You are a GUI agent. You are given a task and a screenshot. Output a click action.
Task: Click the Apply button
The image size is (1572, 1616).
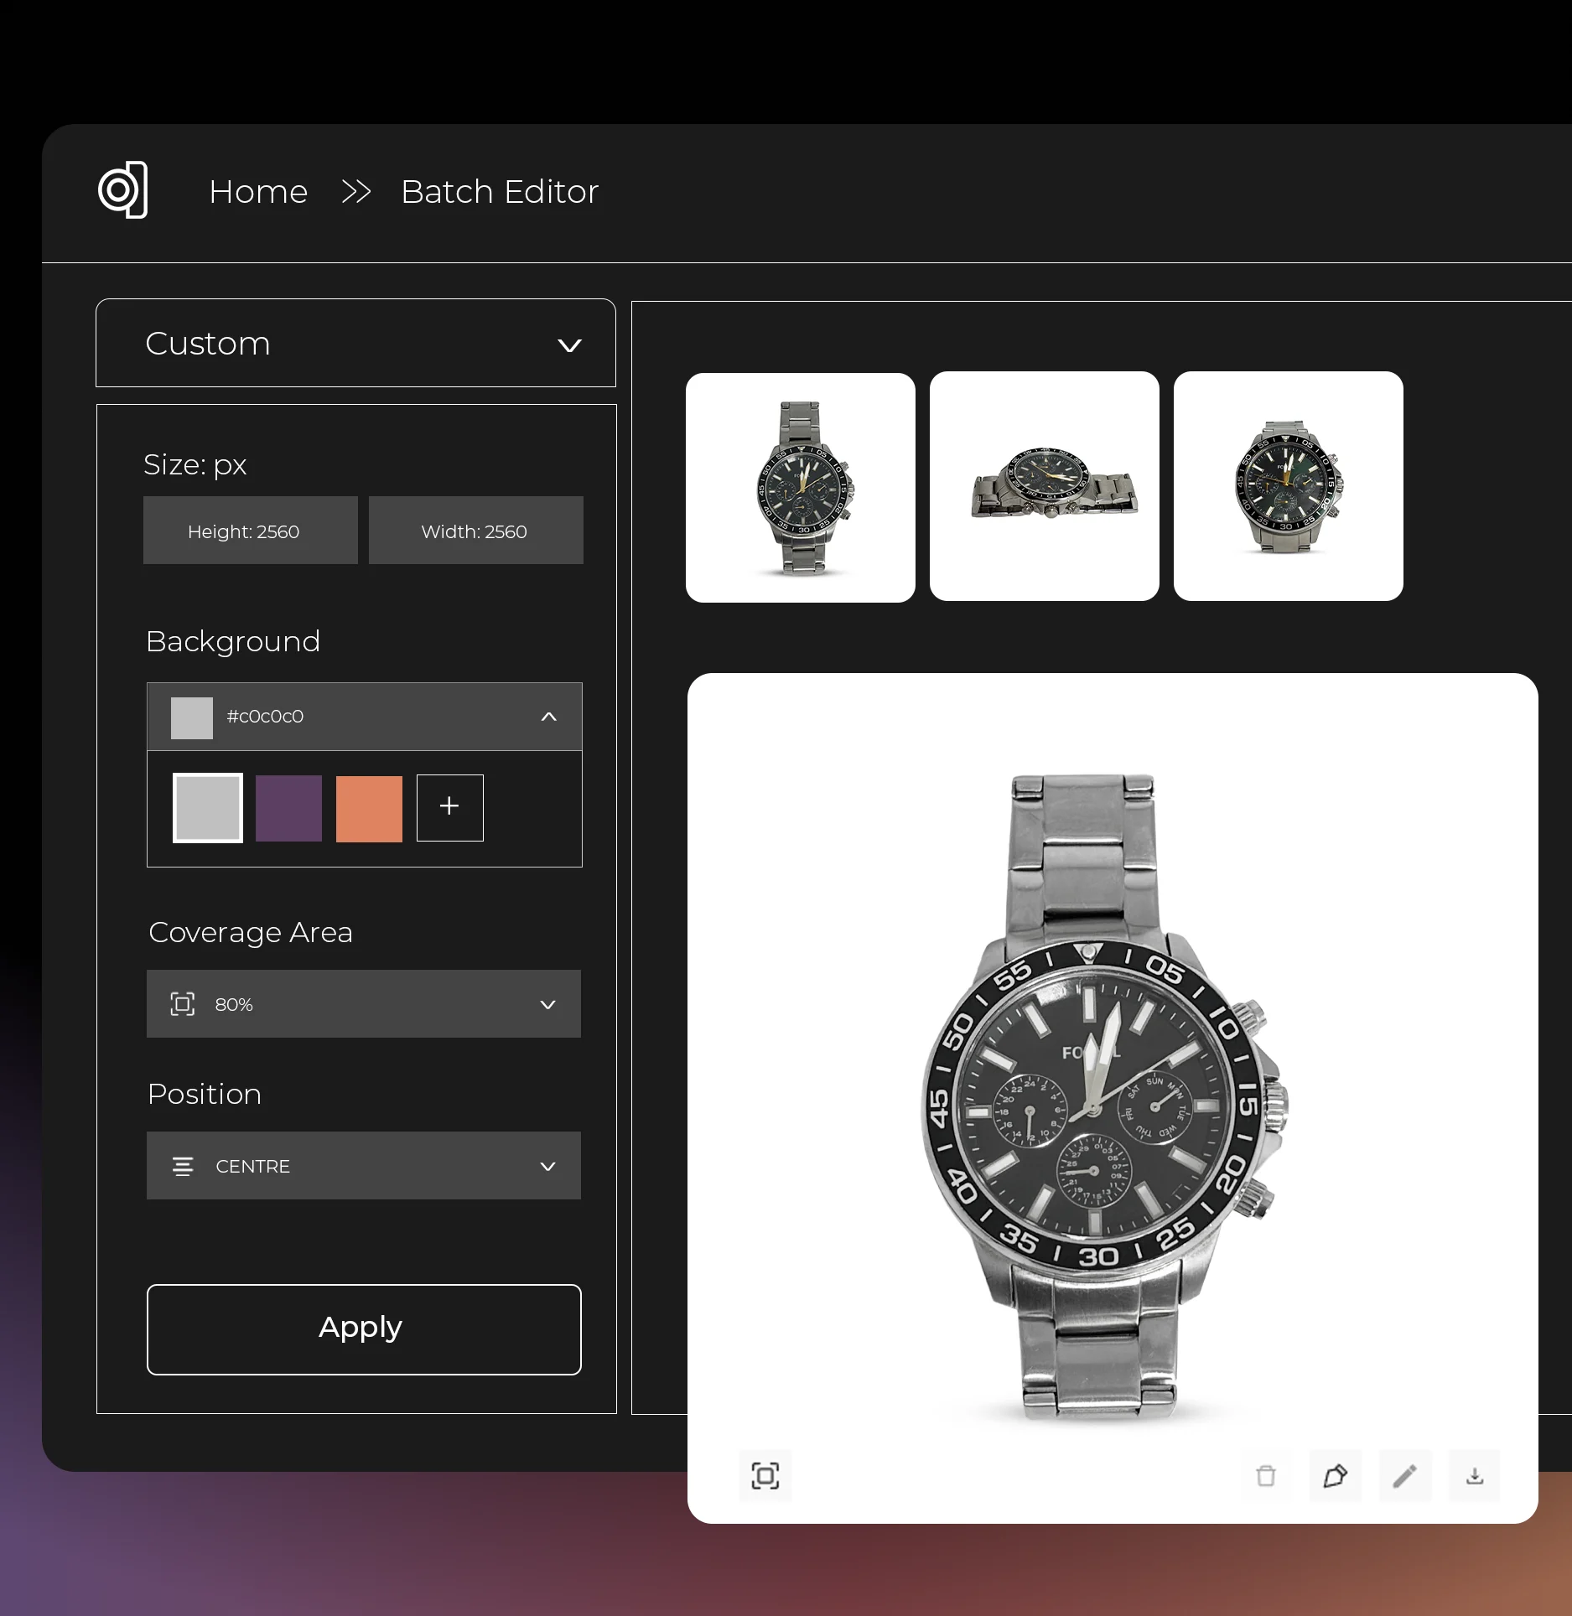click(364, 1329)
